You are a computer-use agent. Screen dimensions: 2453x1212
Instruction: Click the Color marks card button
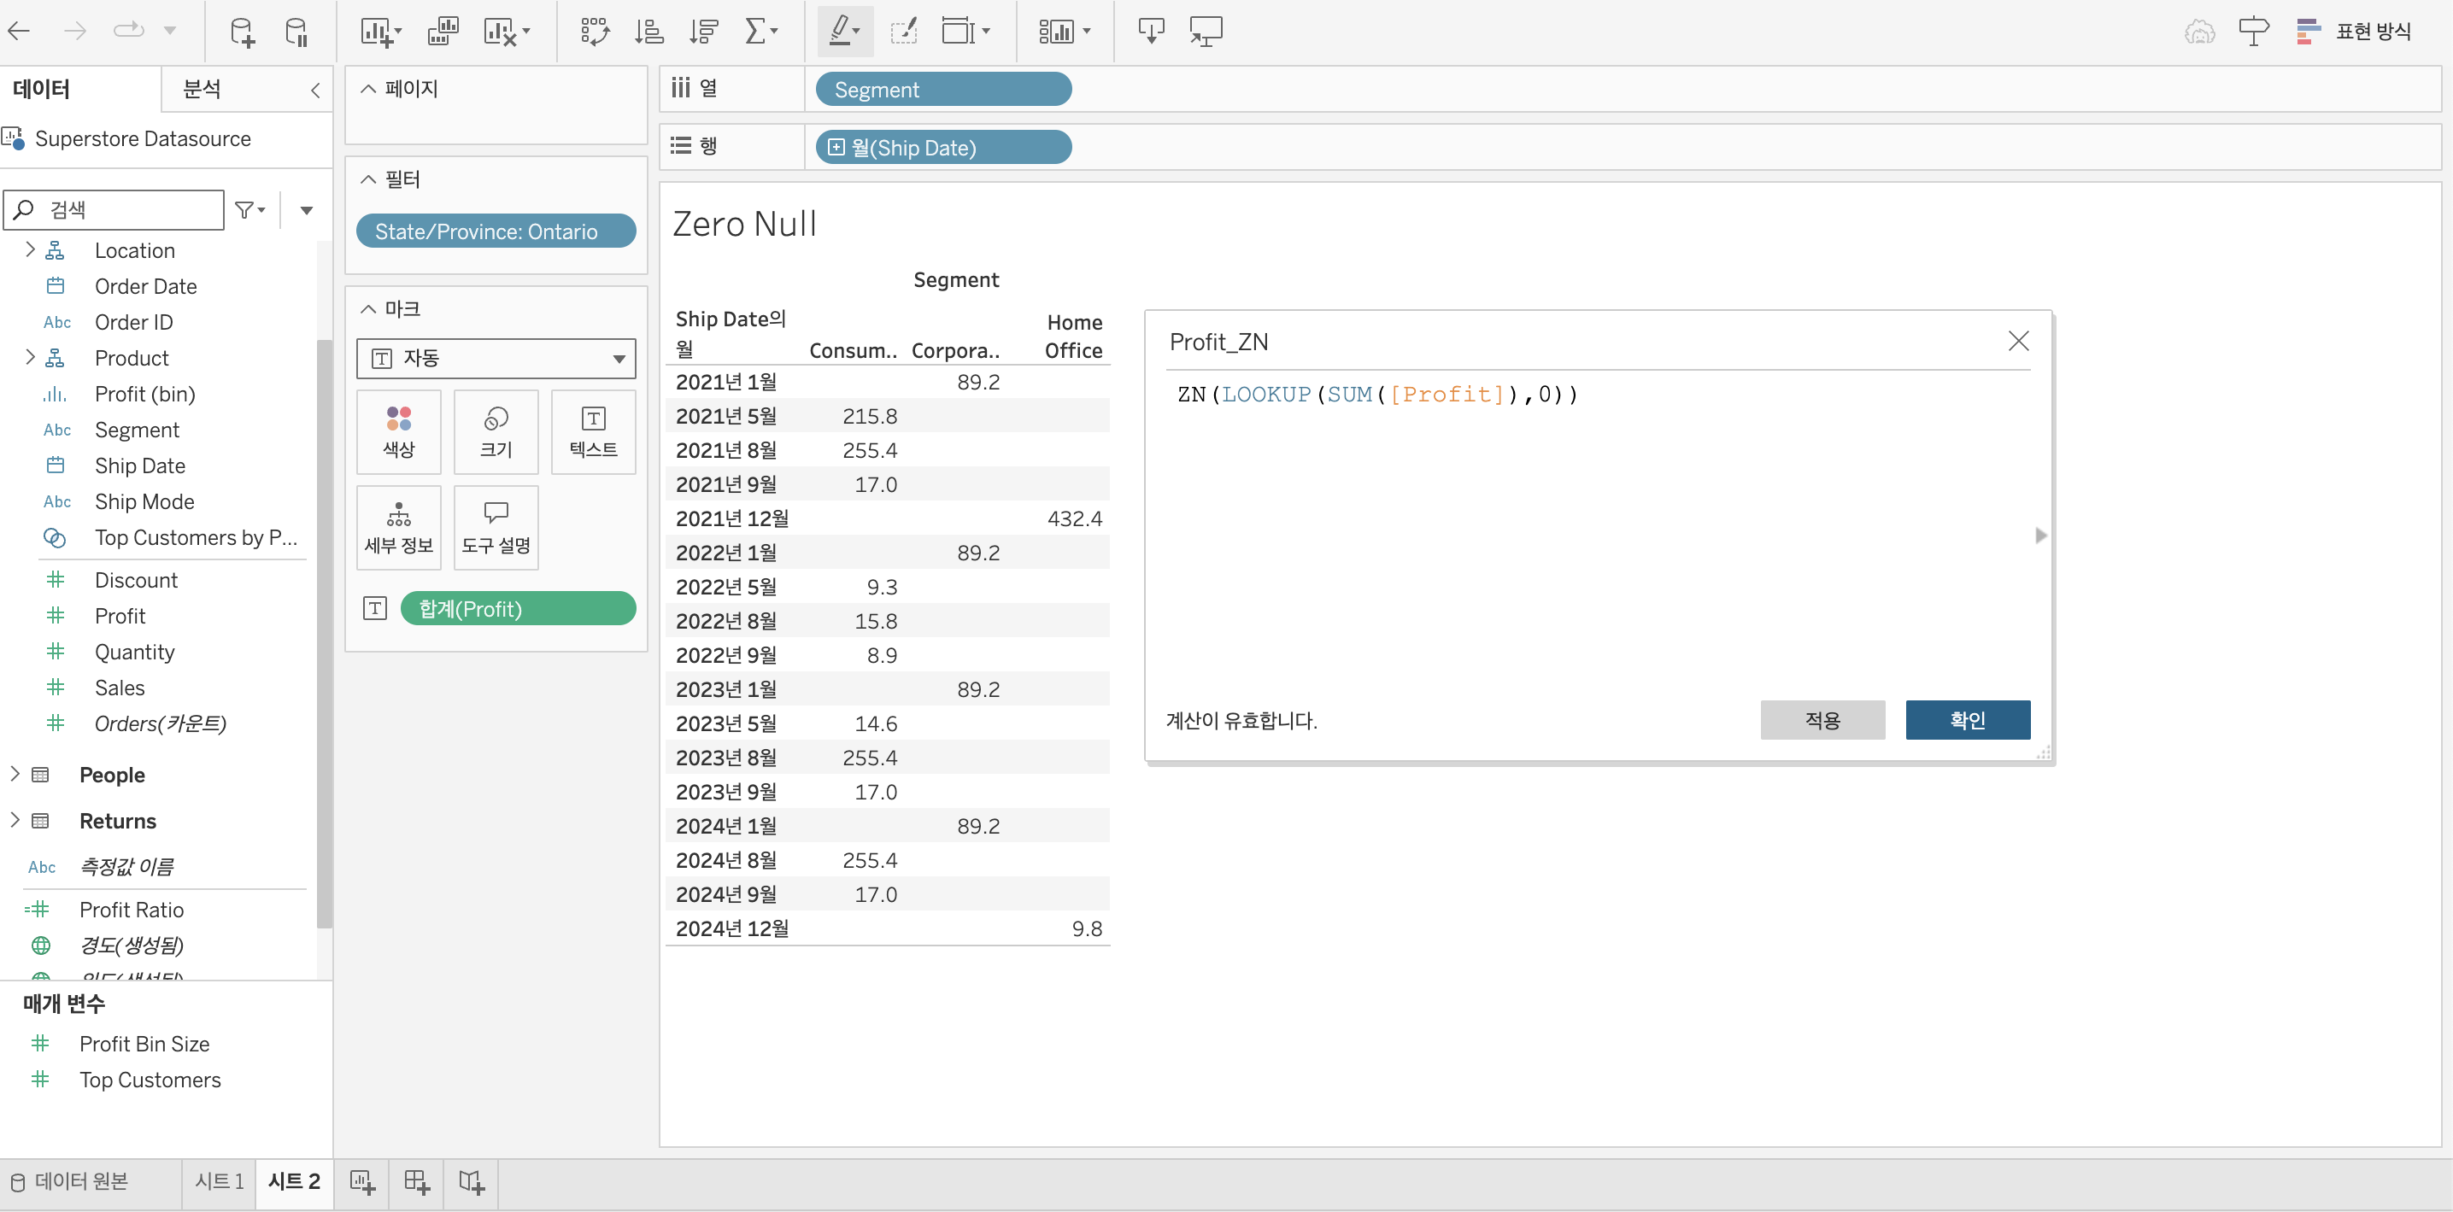pos(398,431)
